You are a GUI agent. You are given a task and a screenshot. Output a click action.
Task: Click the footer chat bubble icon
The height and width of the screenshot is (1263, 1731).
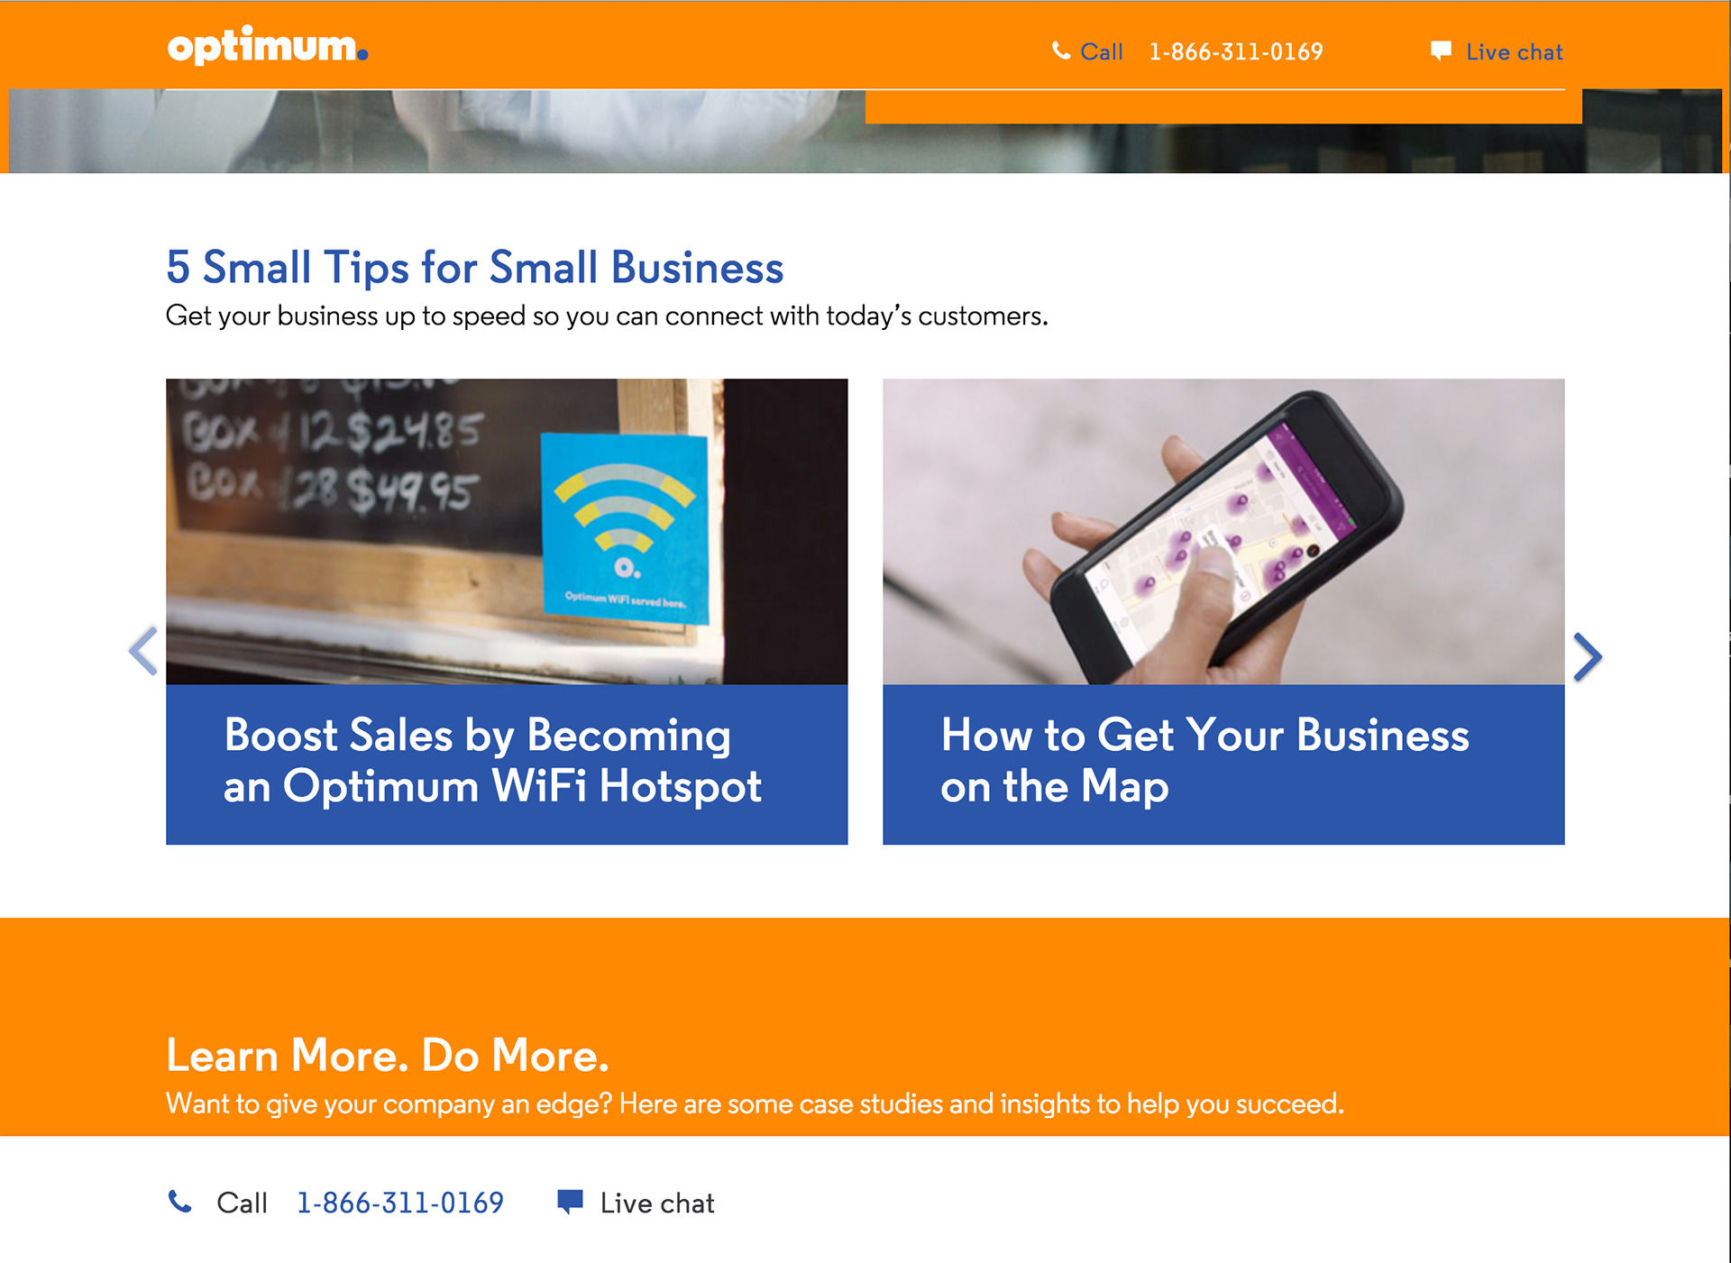click(x=570, y=1202)
